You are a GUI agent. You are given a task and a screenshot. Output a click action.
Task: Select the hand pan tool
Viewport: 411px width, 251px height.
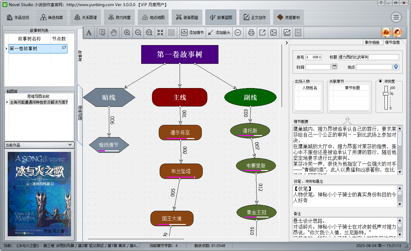[x=114, y=32]
